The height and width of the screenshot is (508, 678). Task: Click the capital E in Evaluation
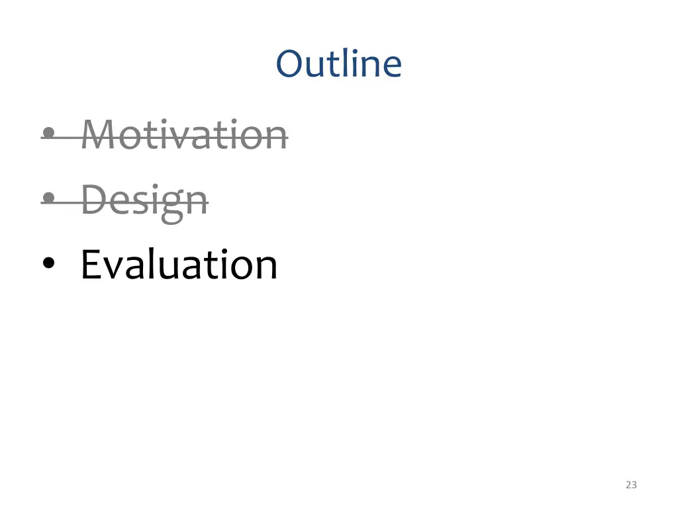click(90, 265)
